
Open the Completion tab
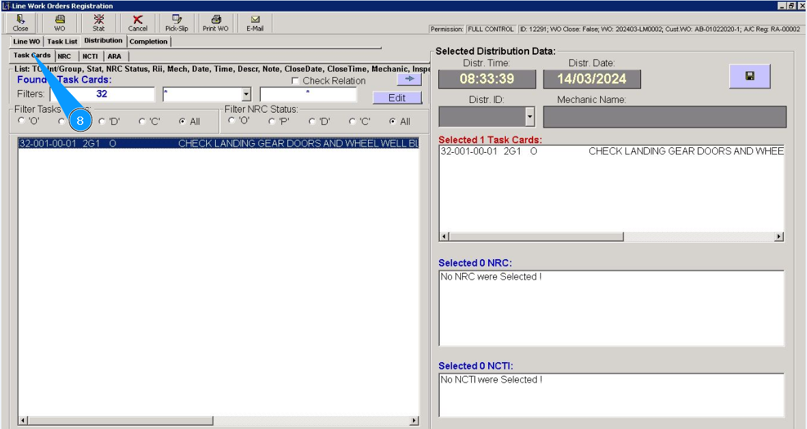tap(148, 42)
